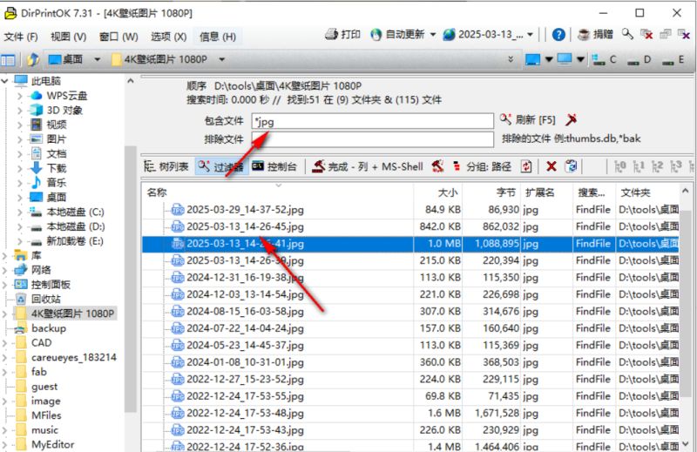Click the toolbar overflow chevron near drive icons

511,59
